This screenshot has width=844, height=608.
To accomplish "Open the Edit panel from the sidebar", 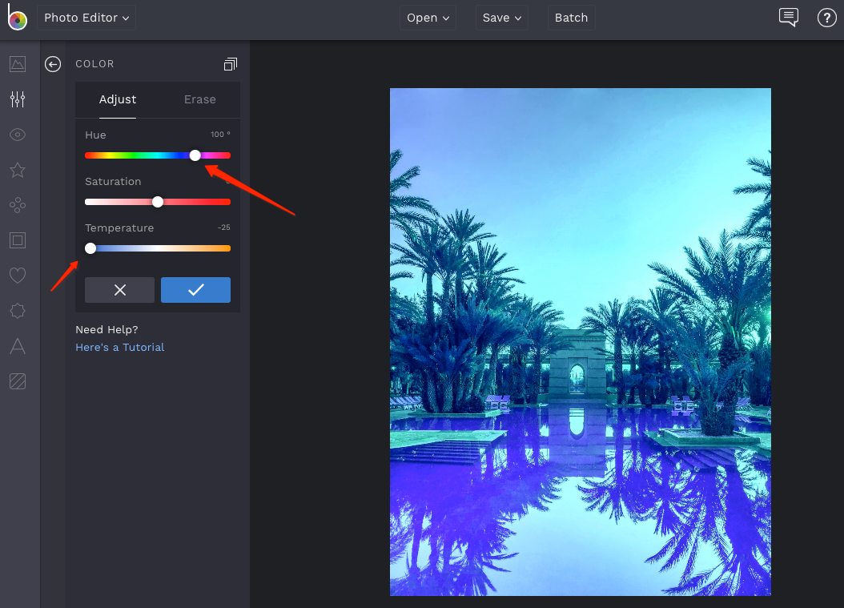I will 18,64.
